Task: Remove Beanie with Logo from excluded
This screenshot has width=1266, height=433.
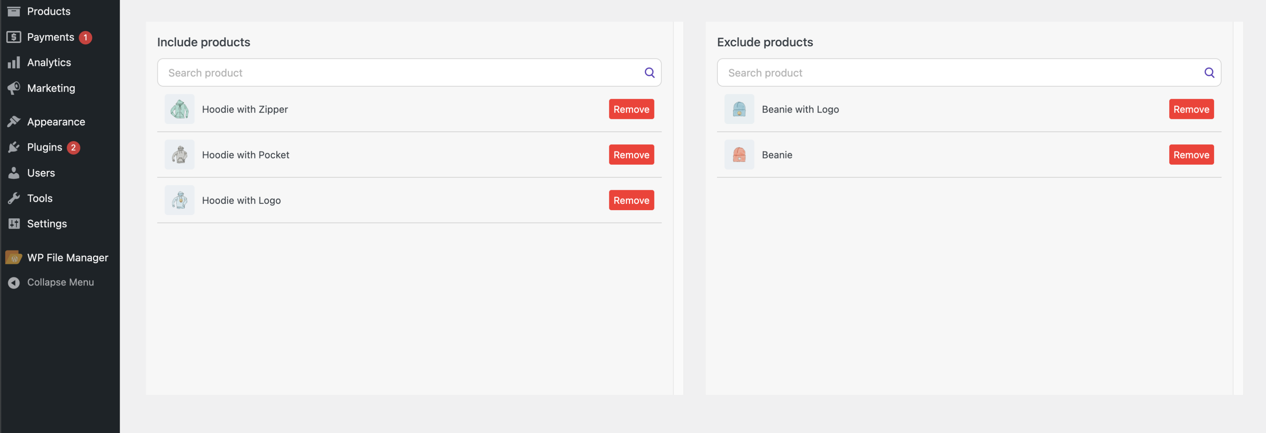Action: 1191,109
